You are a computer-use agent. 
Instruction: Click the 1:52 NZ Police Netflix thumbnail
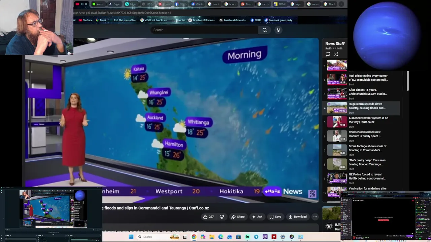pyautogui.click(x=337, y=178)
